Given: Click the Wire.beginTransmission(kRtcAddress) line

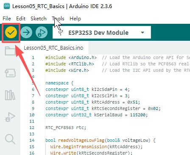Looking at the screenshot, I should (96, 147).
